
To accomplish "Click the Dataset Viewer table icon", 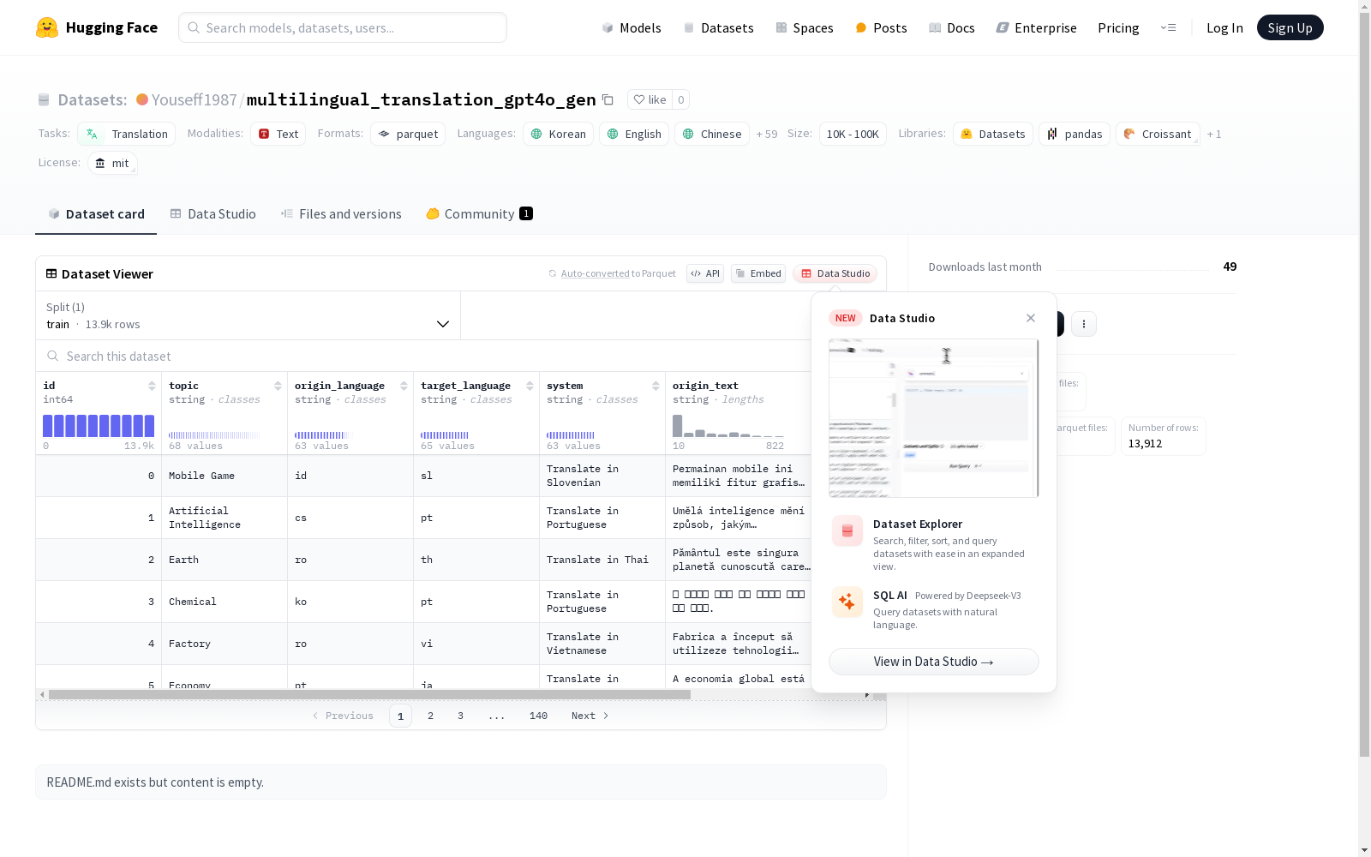I will click(51, 274).
